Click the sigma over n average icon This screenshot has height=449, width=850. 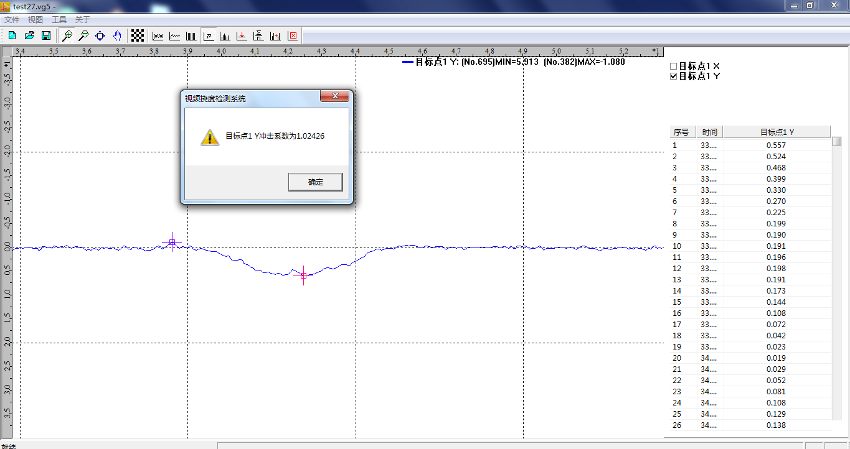(259, 35)
